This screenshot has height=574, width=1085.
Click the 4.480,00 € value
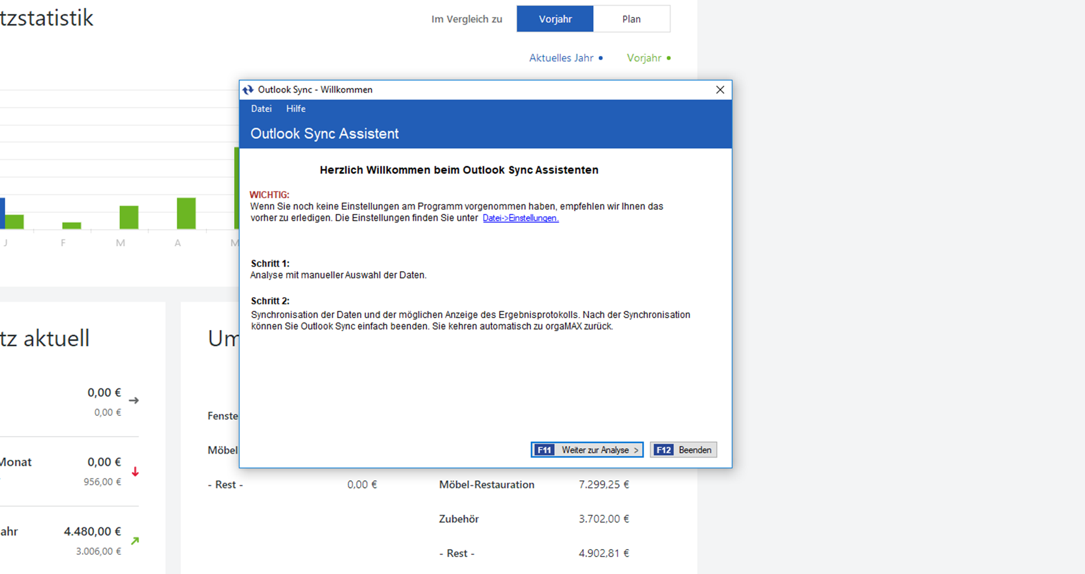pyautogui.click(x=92, y=532)
